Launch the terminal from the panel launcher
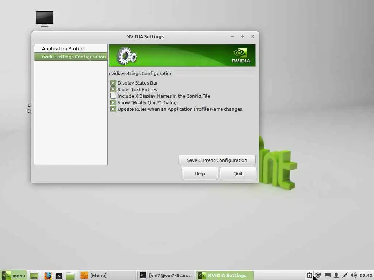The image size is (374, 280). [59, 276]
